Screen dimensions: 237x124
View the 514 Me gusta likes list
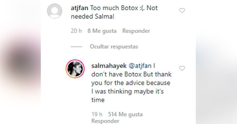(125, 114)
